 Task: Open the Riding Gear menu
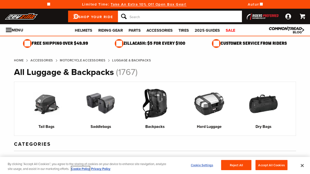click(x=110, y=31)
